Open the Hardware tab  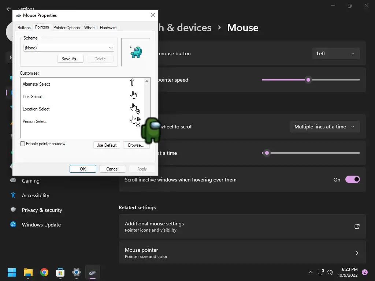click(108, 28)
